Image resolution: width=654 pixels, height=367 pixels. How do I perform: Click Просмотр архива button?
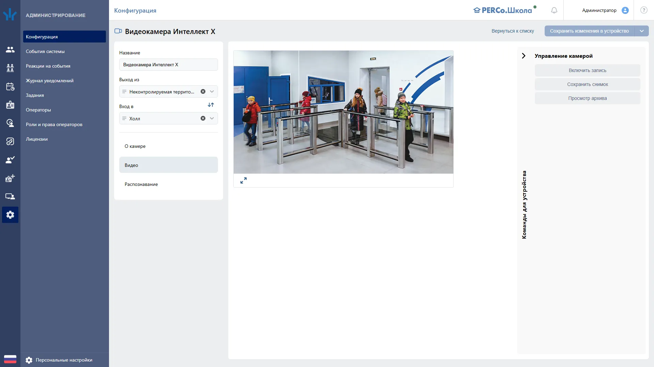[x=587, y=98]
